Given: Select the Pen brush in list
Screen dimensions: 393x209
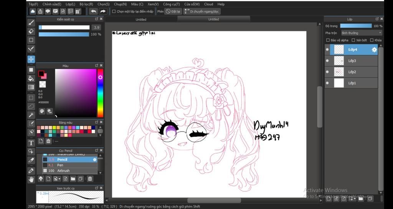Looking at the screenshot, I should pyautogui.click(x=70, y=165).
